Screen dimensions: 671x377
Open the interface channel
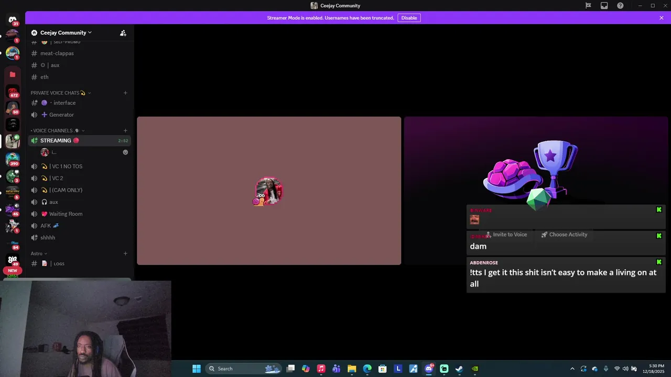click(x=79, y=103)
